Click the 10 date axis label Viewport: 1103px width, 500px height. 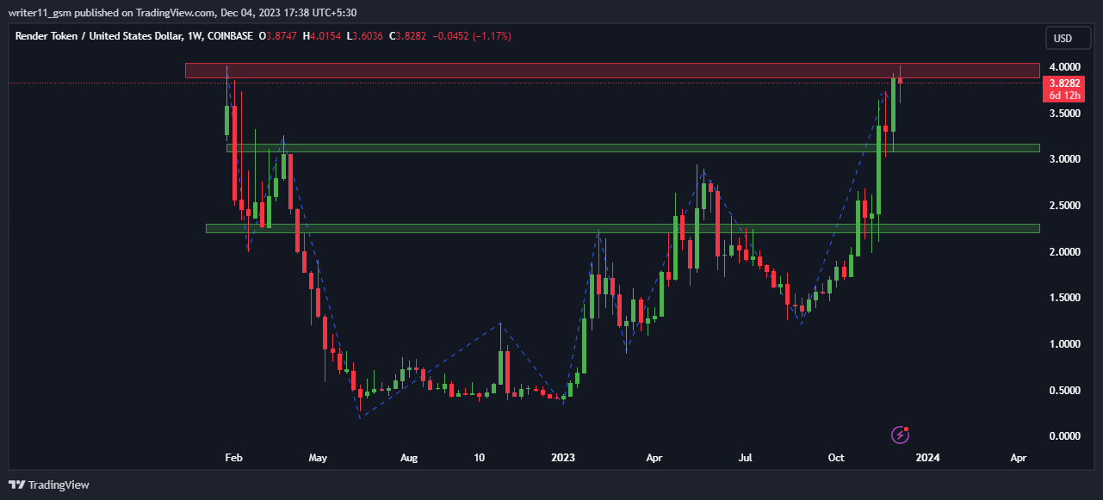pos(480,458)
